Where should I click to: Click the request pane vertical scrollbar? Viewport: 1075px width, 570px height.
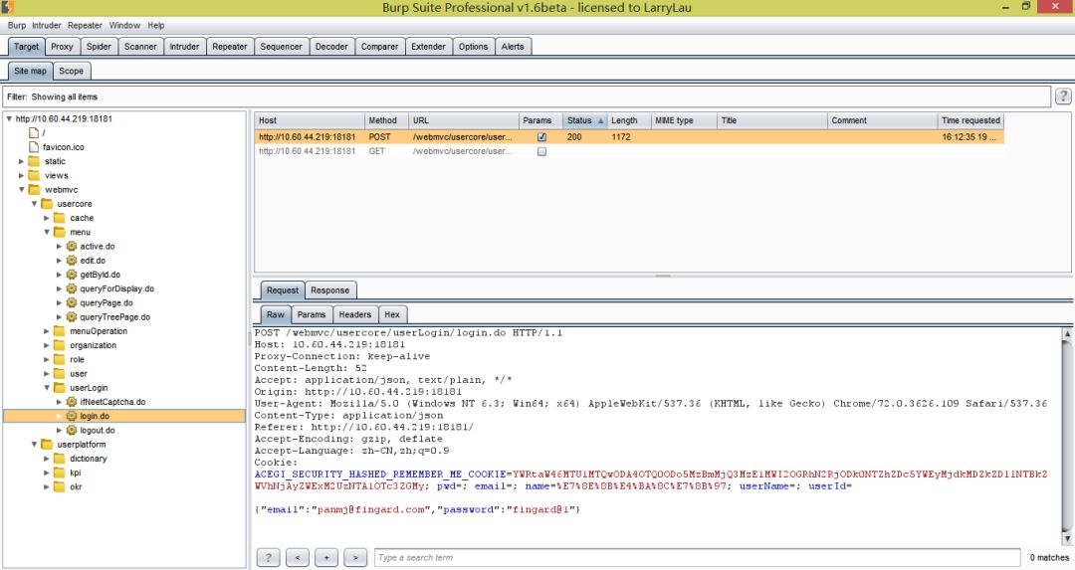[x=1067, y=436]
